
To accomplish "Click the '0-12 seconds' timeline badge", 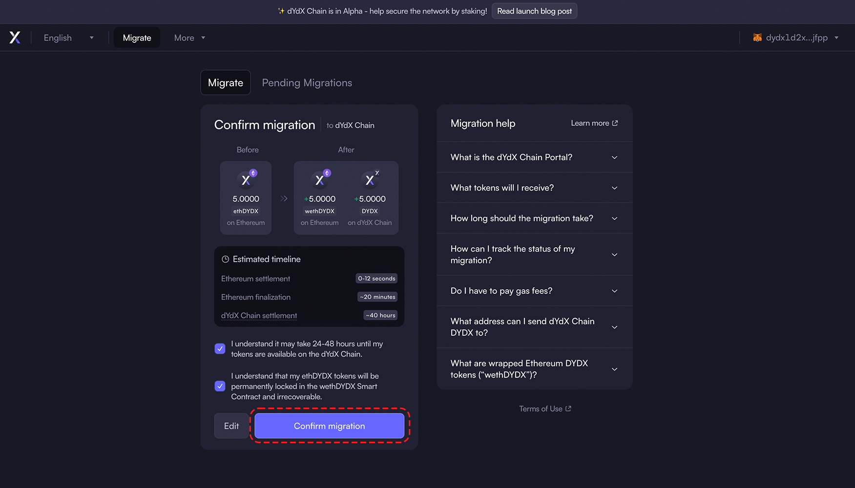I will point(376,278).
